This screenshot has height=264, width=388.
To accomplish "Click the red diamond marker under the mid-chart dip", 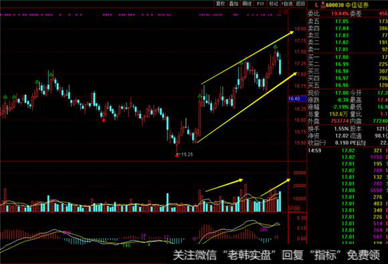I will tap(104, 120).
